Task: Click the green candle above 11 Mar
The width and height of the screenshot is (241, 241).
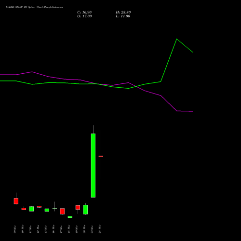Action: click(x=31, y=209)
